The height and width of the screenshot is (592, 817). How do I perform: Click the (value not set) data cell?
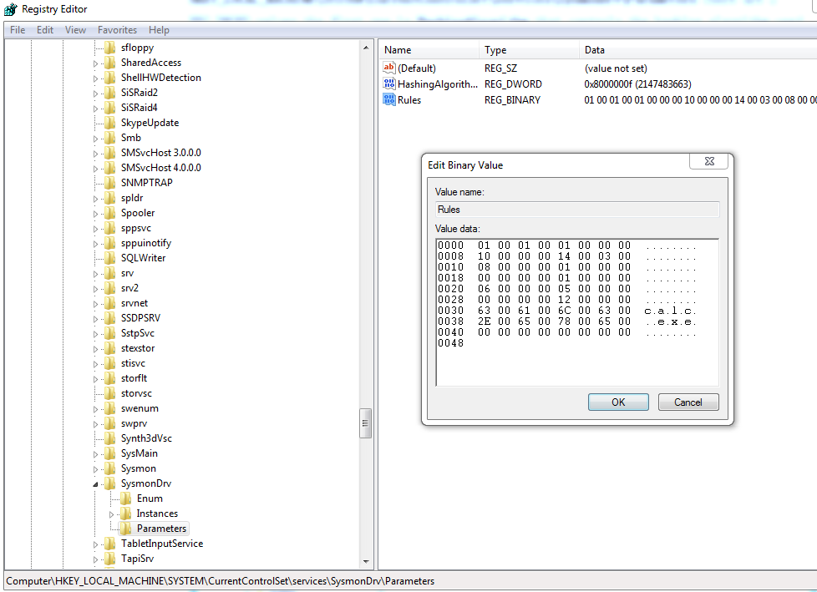pos(616,68)
